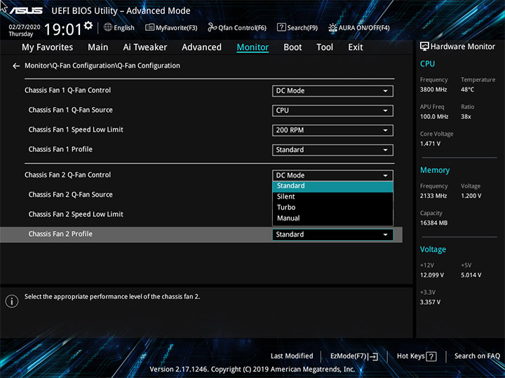The height and width of the screenshot is (378, 505).
Task: Open clock settings gear icon
Action: 88,25
